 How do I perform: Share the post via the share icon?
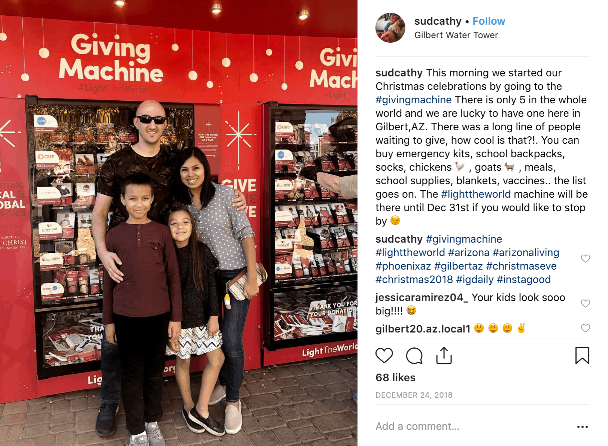444,355
